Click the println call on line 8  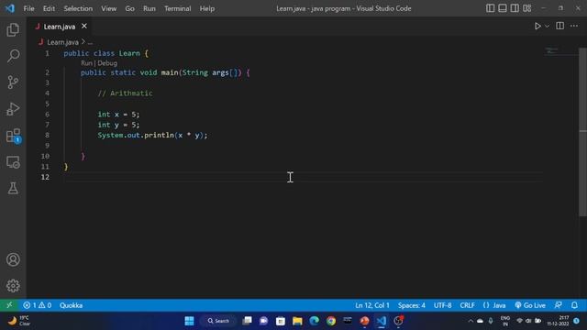159,135
